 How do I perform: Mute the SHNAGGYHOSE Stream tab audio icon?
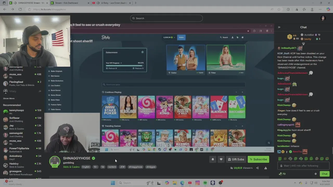pyautogui.click(x=15, y=3)
